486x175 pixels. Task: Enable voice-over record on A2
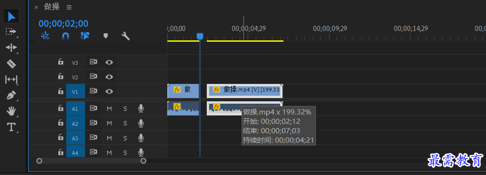click(x=141, y=123)
